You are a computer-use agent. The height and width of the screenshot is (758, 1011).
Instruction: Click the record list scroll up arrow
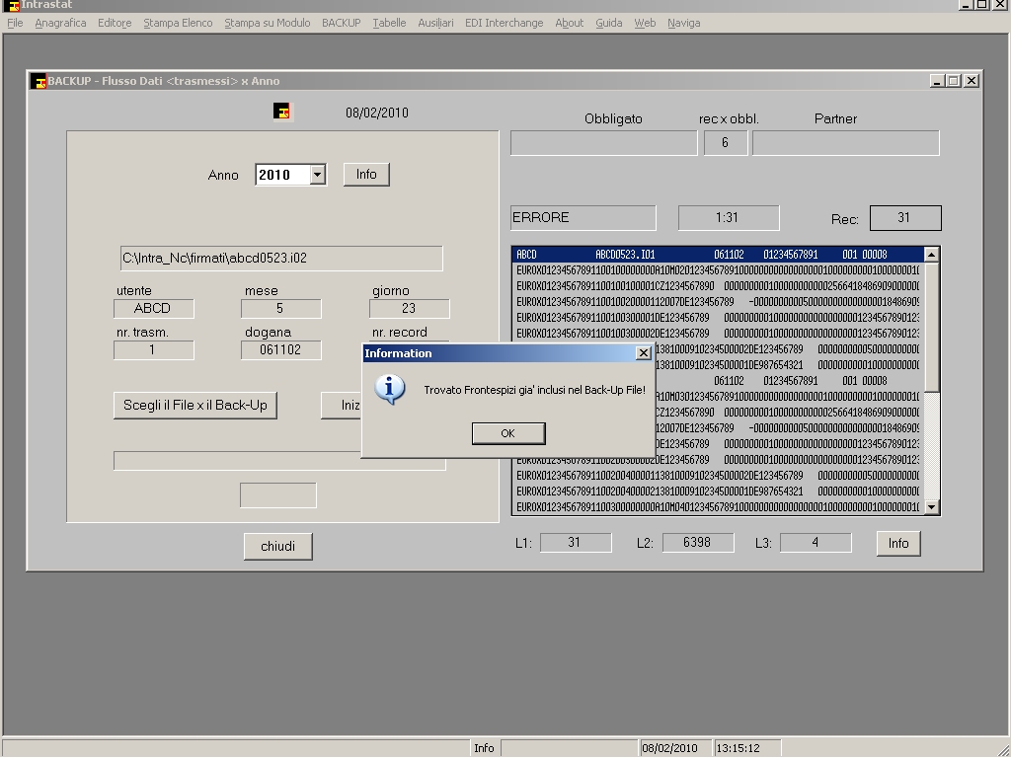(x=931, y=255)
